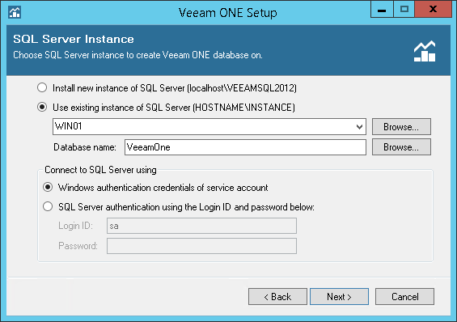Proceed with the Next button

coord(339,297)
